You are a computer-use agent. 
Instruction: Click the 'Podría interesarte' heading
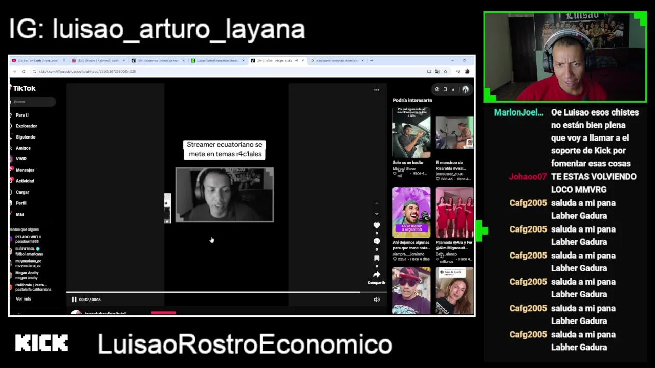412,100
